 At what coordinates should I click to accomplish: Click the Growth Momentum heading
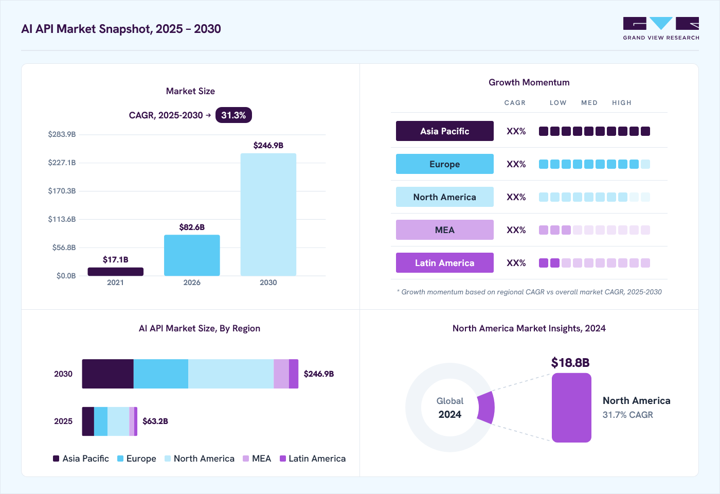529,82
